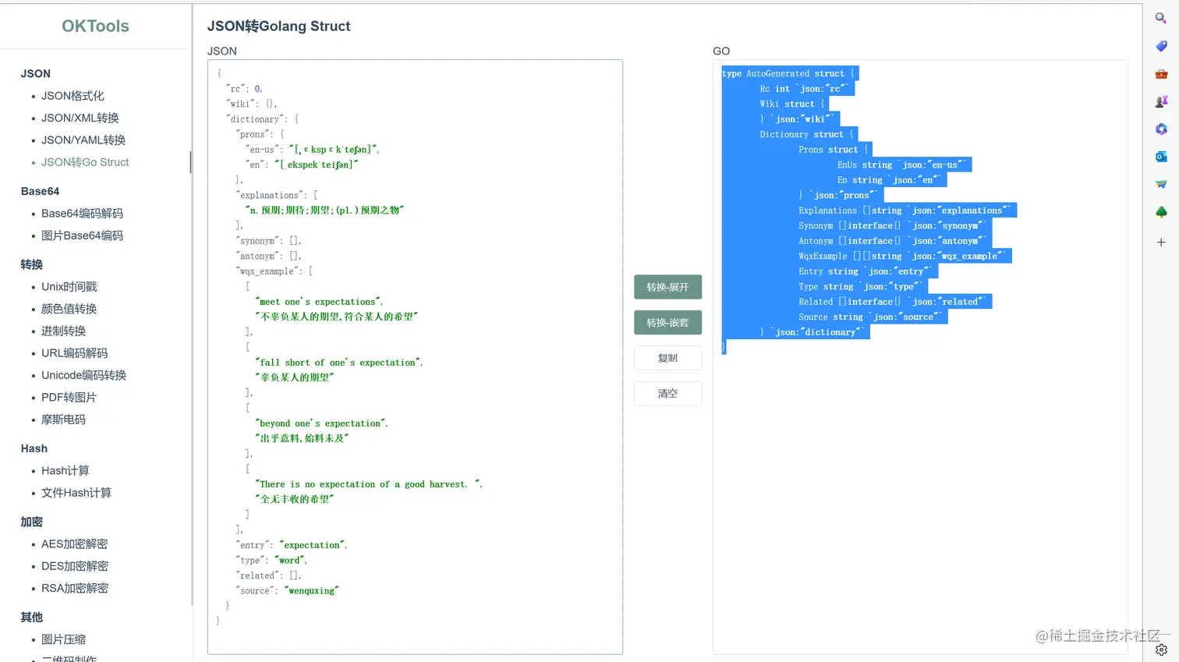Click the Source string field line
This screenshot has width=1179, height=662.
873,317
